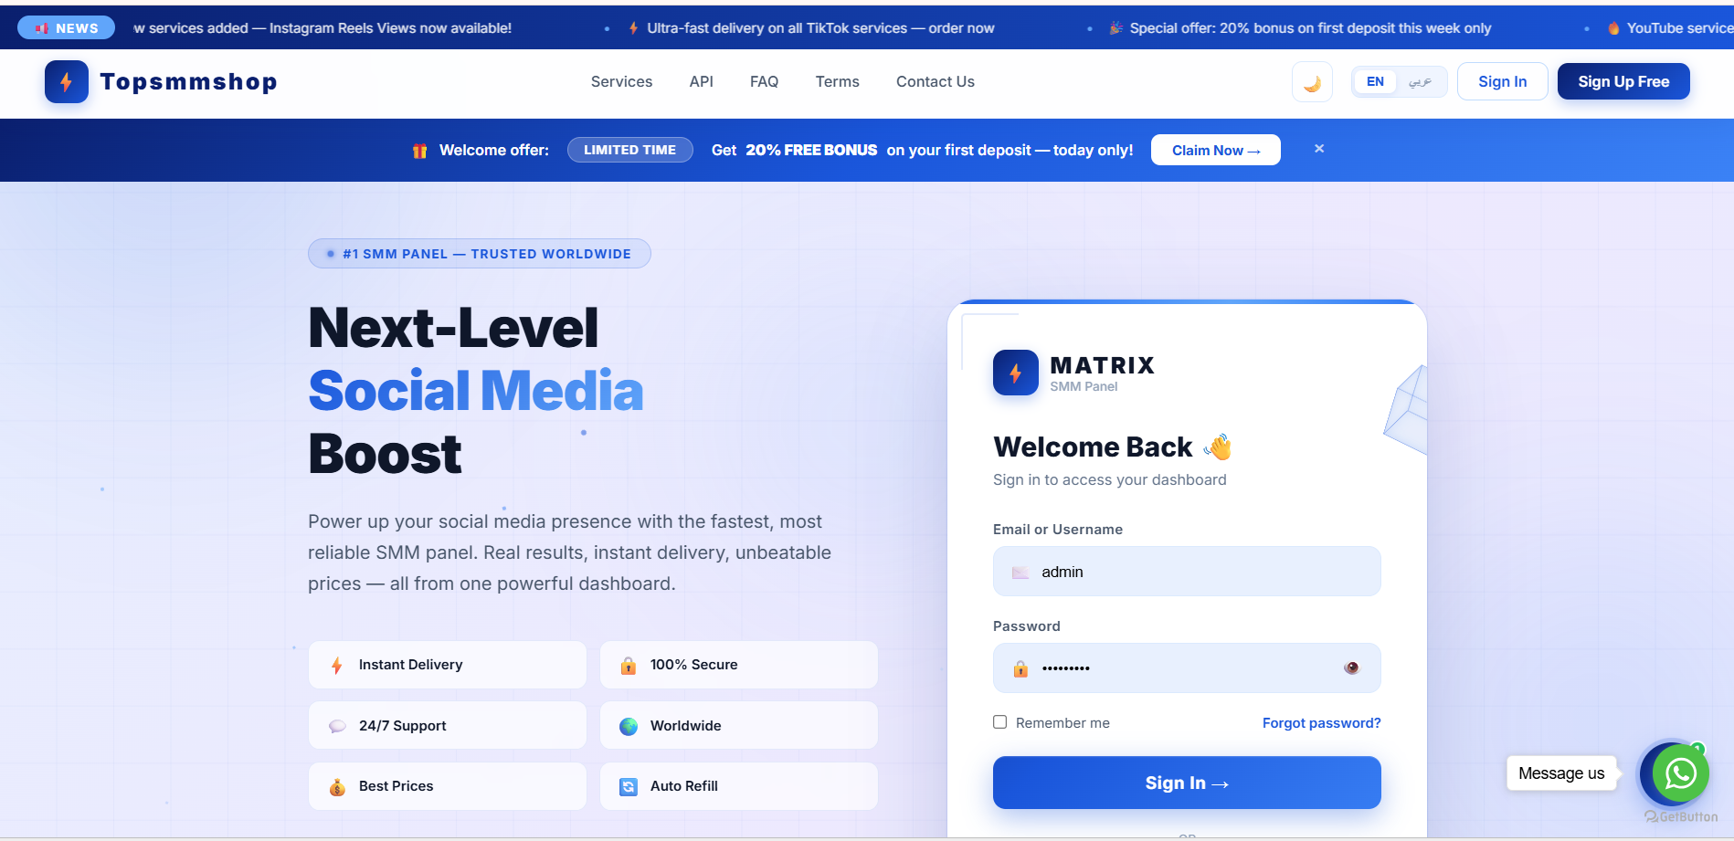Click the 100% Secure lock card
This screenshot has width=1734, height=841.
[x=738, y=665]
